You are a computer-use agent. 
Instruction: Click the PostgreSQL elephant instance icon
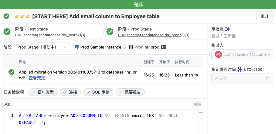tap(77, 47)
